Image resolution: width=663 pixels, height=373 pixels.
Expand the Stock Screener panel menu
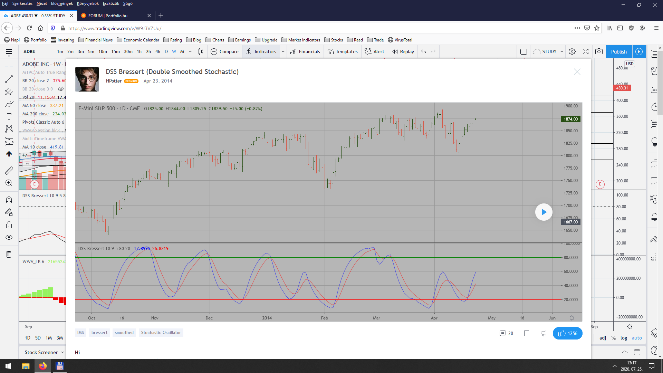63,352
